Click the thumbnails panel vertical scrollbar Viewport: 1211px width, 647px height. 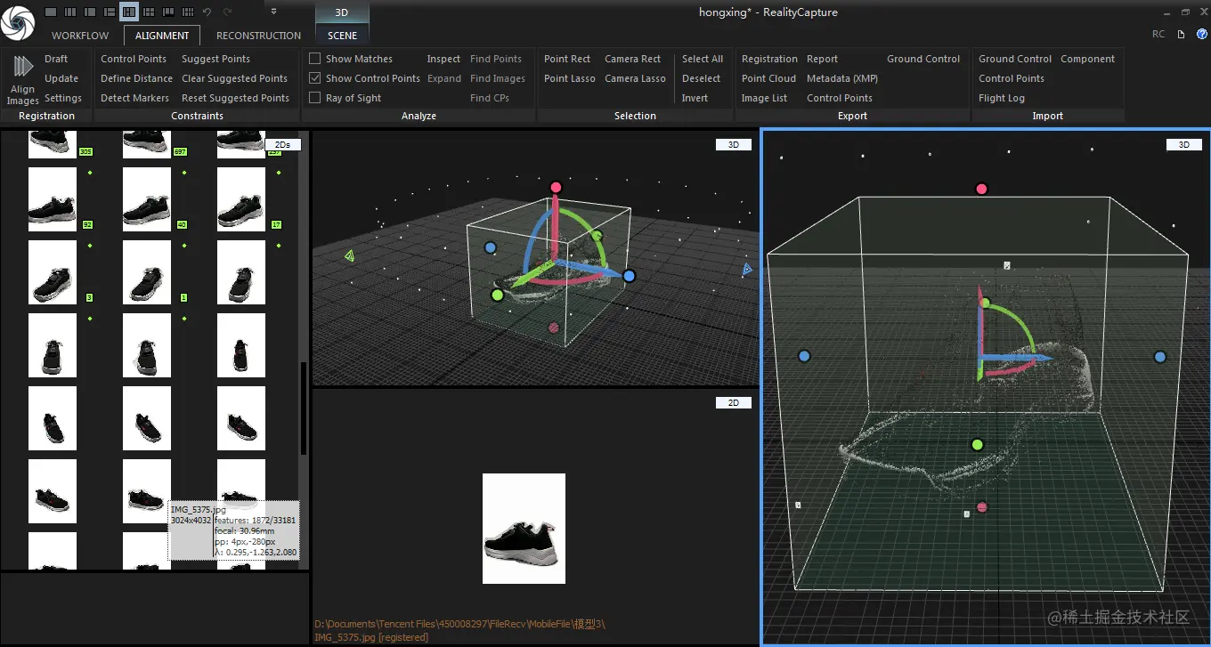[x=304, y=408]
